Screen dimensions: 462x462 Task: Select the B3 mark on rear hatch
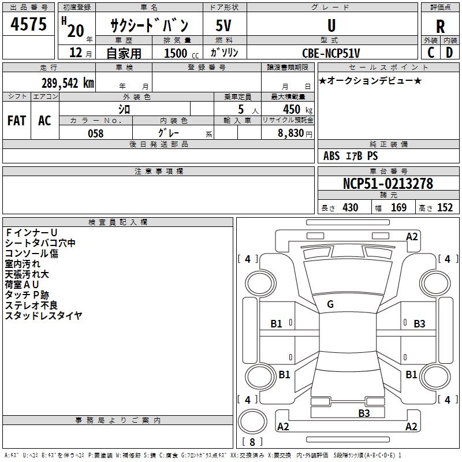364,413
